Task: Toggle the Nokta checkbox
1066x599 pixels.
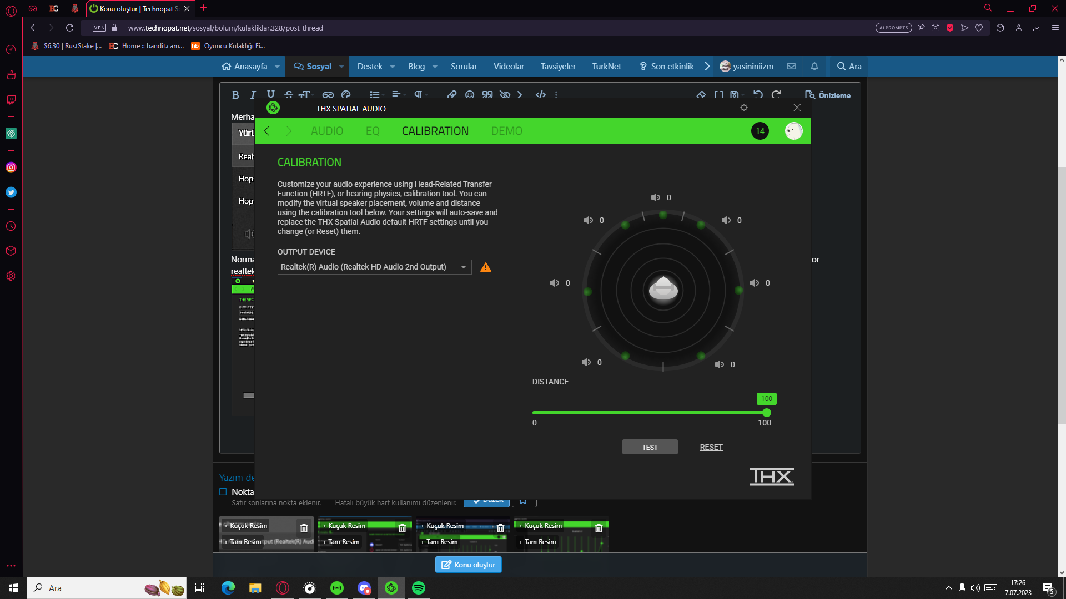Action: click(223, 492)
